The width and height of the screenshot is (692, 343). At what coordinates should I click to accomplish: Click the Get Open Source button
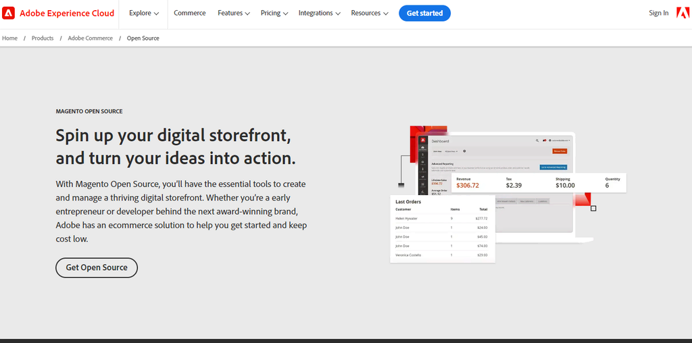[97, 267]
